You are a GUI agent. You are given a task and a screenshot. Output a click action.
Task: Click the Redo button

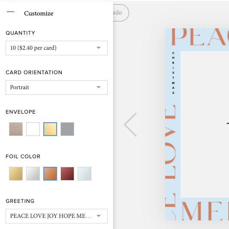pos(121,13)
